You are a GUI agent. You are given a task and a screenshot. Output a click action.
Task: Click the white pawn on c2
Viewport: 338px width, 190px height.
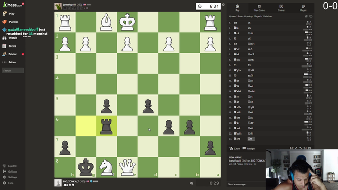tap(169, 43)
